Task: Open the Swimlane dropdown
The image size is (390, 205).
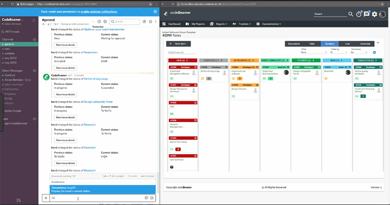Action: click(359, 52)
